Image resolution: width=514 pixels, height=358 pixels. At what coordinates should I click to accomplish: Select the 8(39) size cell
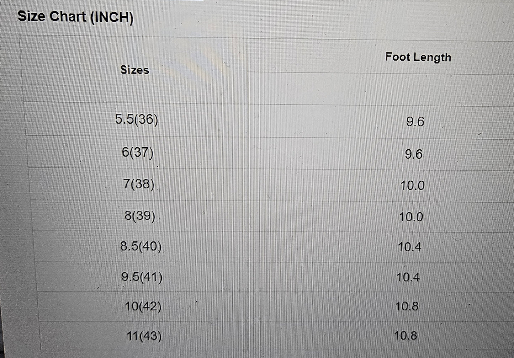140,215
